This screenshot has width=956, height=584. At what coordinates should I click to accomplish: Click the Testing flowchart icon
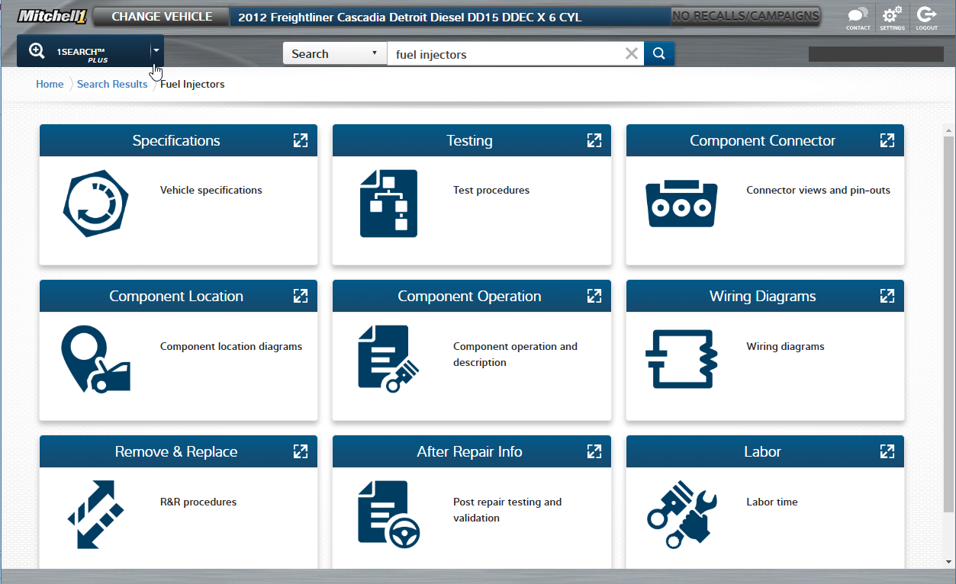388,204
